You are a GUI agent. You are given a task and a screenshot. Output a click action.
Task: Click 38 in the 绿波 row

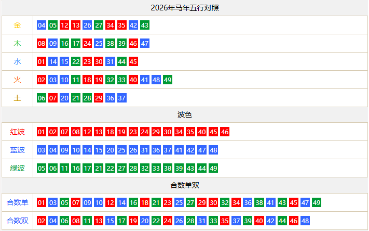(168, 168)
